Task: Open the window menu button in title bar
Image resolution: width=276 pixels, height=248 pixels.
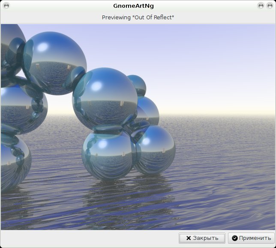Action: pyautogui.click(x=6, y=6)
